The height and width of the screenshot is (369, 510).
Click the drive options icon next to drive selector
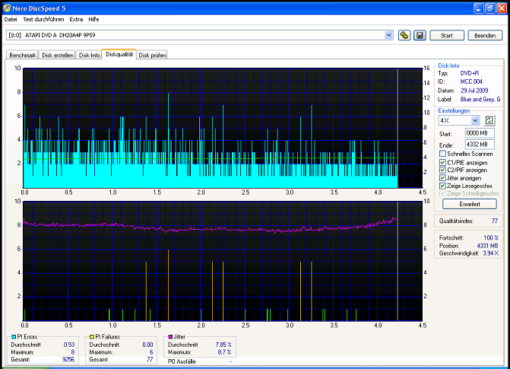[404, 35]
